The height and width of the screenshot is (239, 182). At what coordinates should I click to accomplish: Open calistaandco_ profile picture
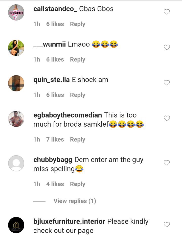(x=16, y=12)
